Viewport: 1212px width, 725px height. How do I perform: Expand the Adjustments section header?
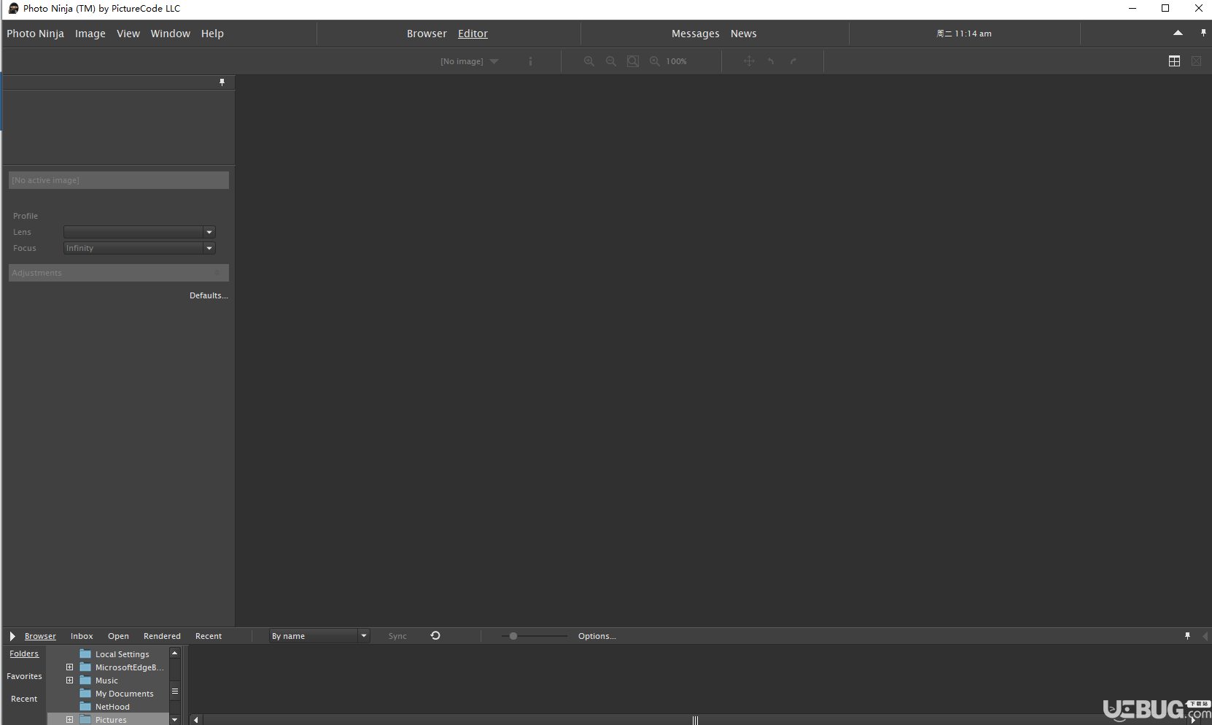coord(119,273)
